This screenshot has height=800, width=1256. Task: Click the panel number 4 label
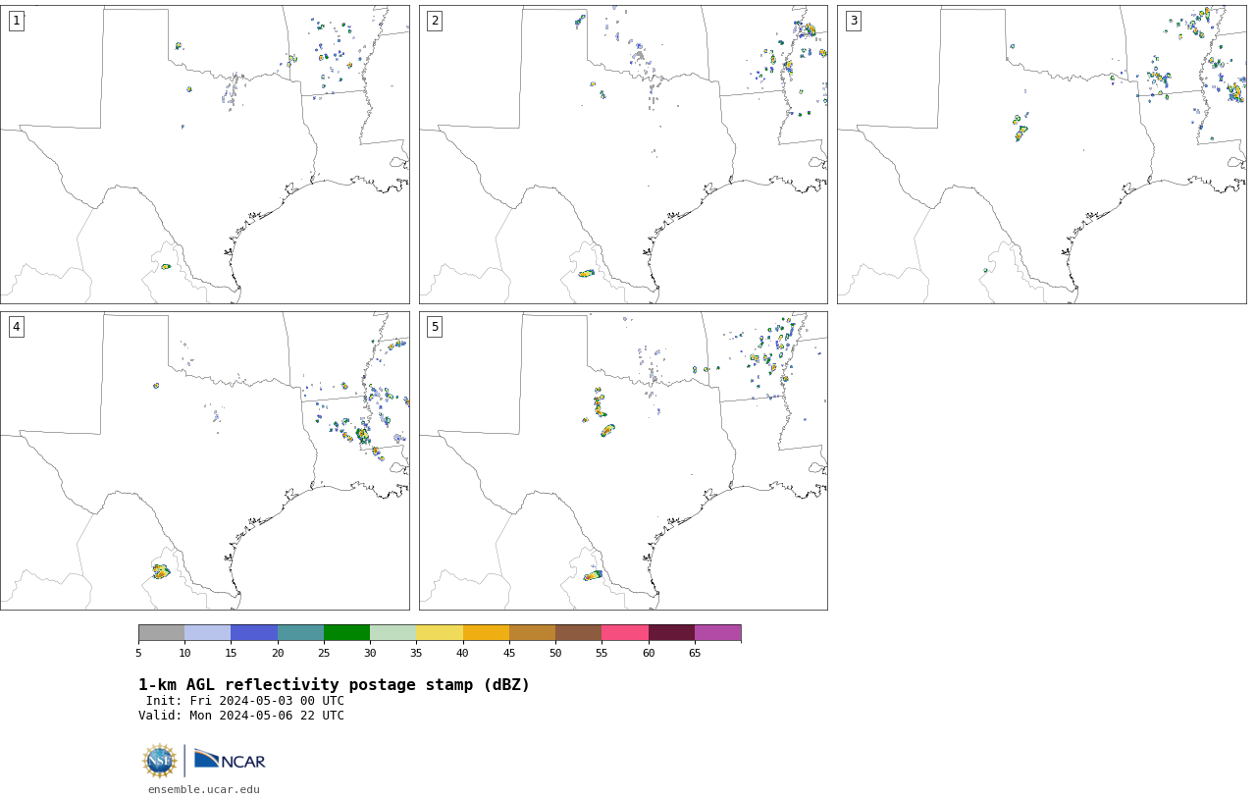[16, 327]
